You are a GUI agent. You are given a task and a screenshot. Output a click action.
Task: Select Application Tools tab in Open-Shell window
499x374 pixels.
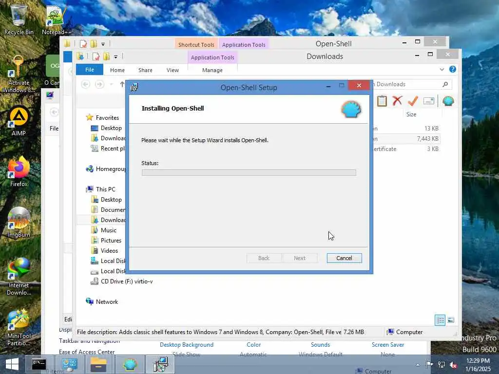coord(244,44)
